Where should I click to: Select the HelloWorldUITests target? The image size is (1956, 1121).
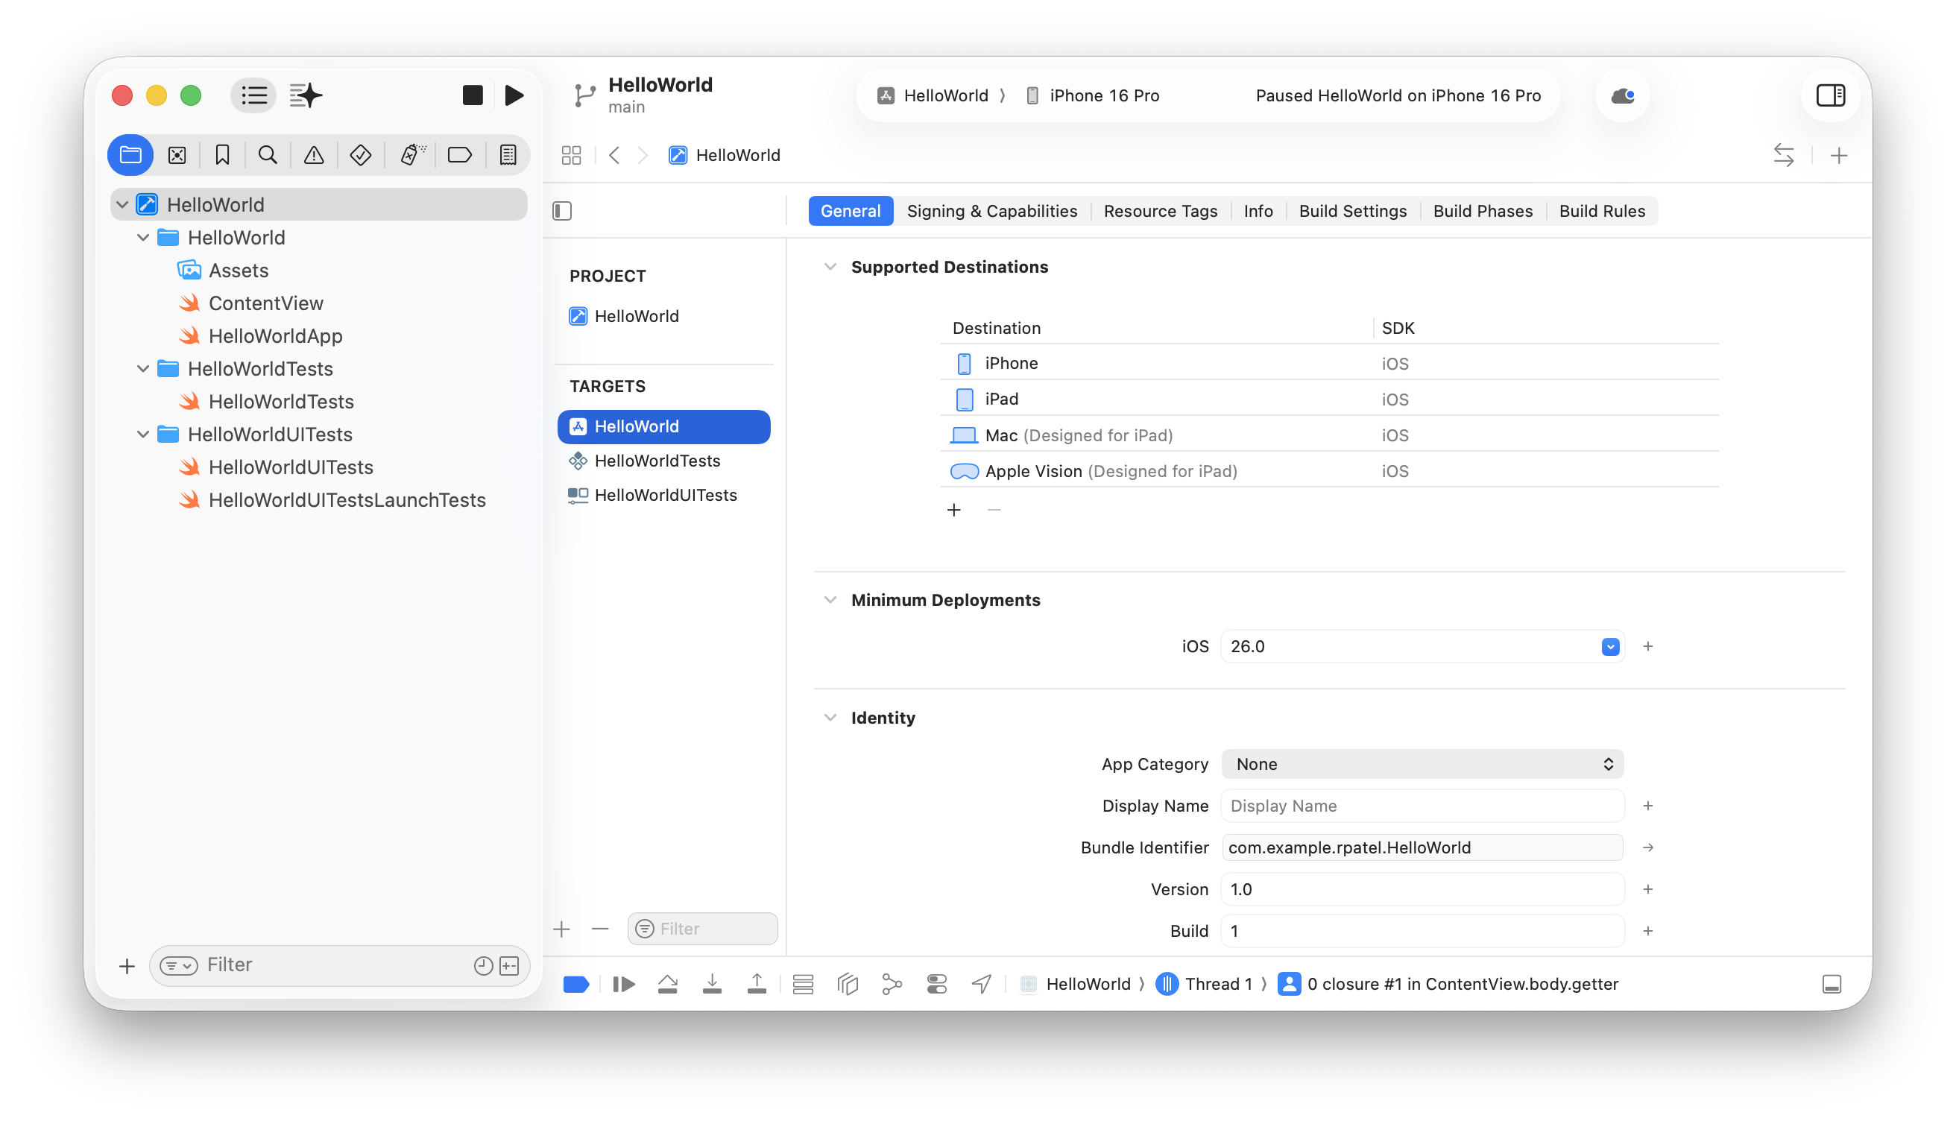coord(663,495)
